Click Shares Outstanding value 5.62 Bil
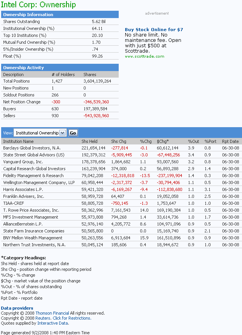 pos(99,22)
